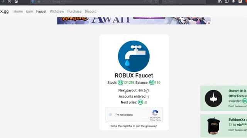
Task: Click the blue faucet logo image
Action: [134, 56]
